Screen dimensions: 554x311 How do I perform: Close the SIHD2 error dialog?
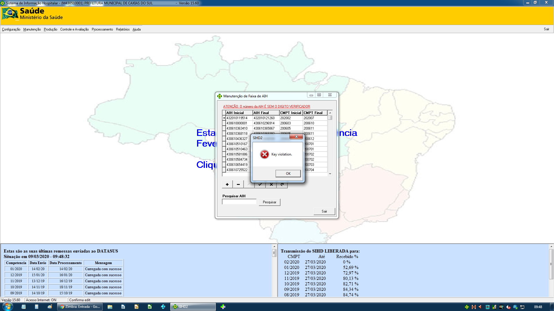296,137
